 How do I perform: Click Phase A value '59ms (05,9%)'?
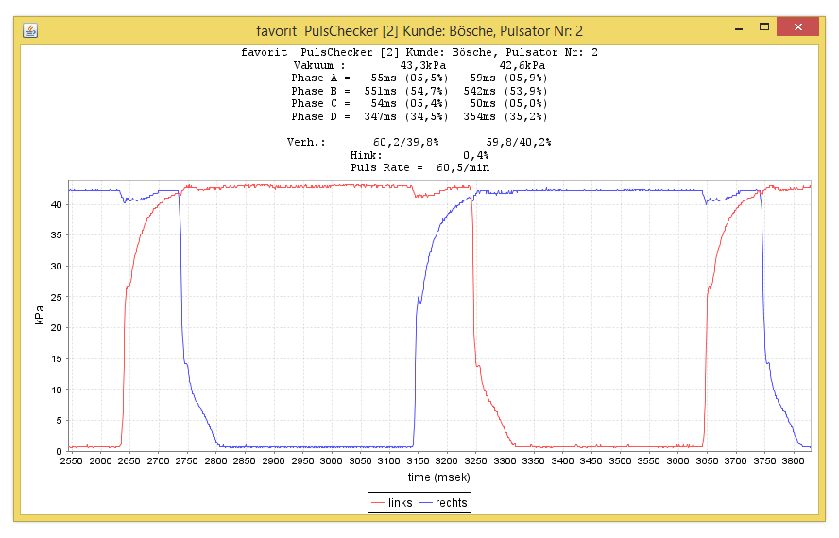pos(508,78)
